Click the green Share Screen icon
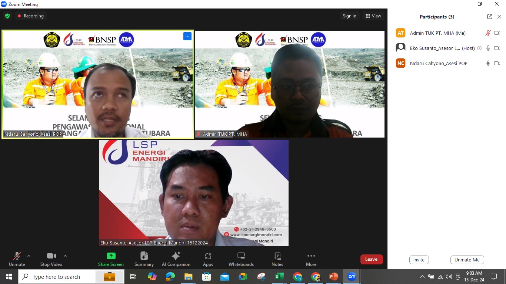 point(111,256)
